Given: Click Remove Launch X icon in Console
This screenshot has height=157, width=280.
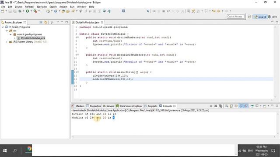Looking at the screenshot, I should [x=216, y=106].
